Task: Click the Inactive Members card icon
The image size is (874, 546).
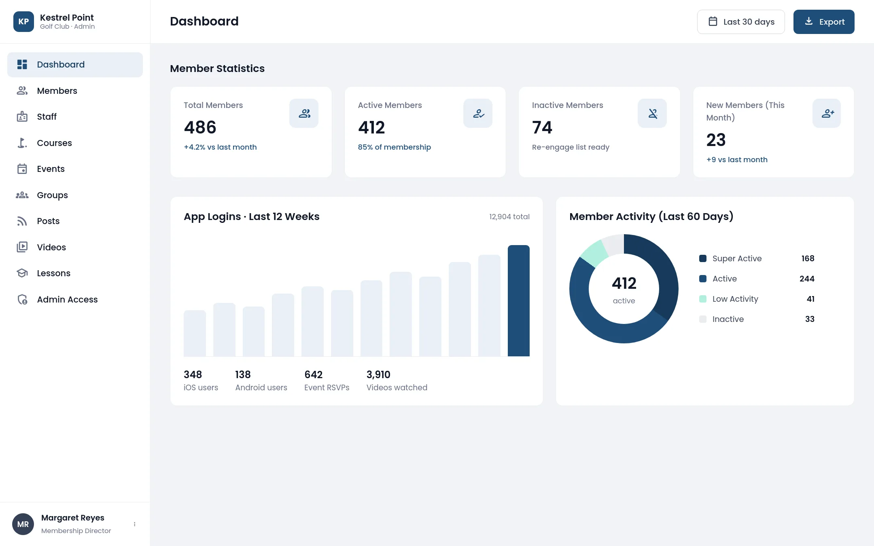Action: pyautogui.click(x=652, y=113)
